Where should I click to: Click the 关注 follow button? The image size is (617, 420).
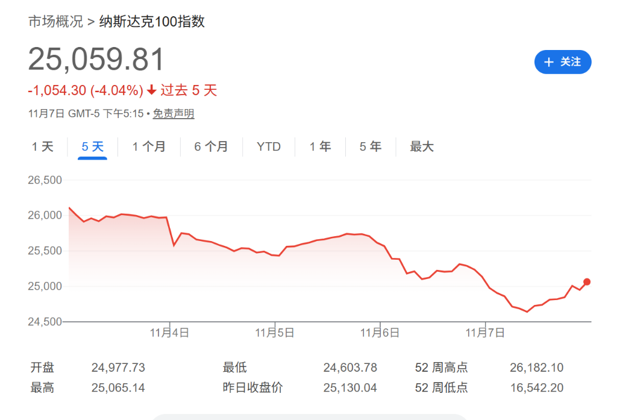563,61
